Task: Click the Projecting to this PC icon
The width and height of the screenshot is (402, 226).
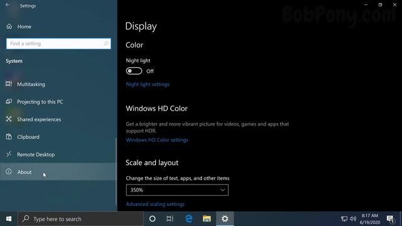Action: 9,102
